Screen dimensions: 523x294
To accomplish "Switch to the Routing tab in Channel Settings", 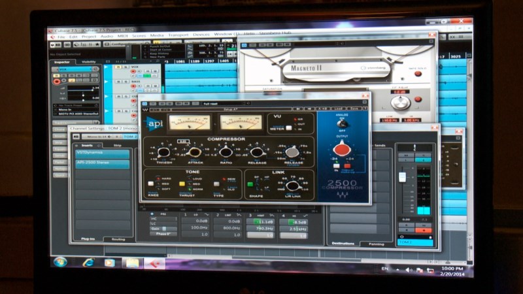I will 118,239.
